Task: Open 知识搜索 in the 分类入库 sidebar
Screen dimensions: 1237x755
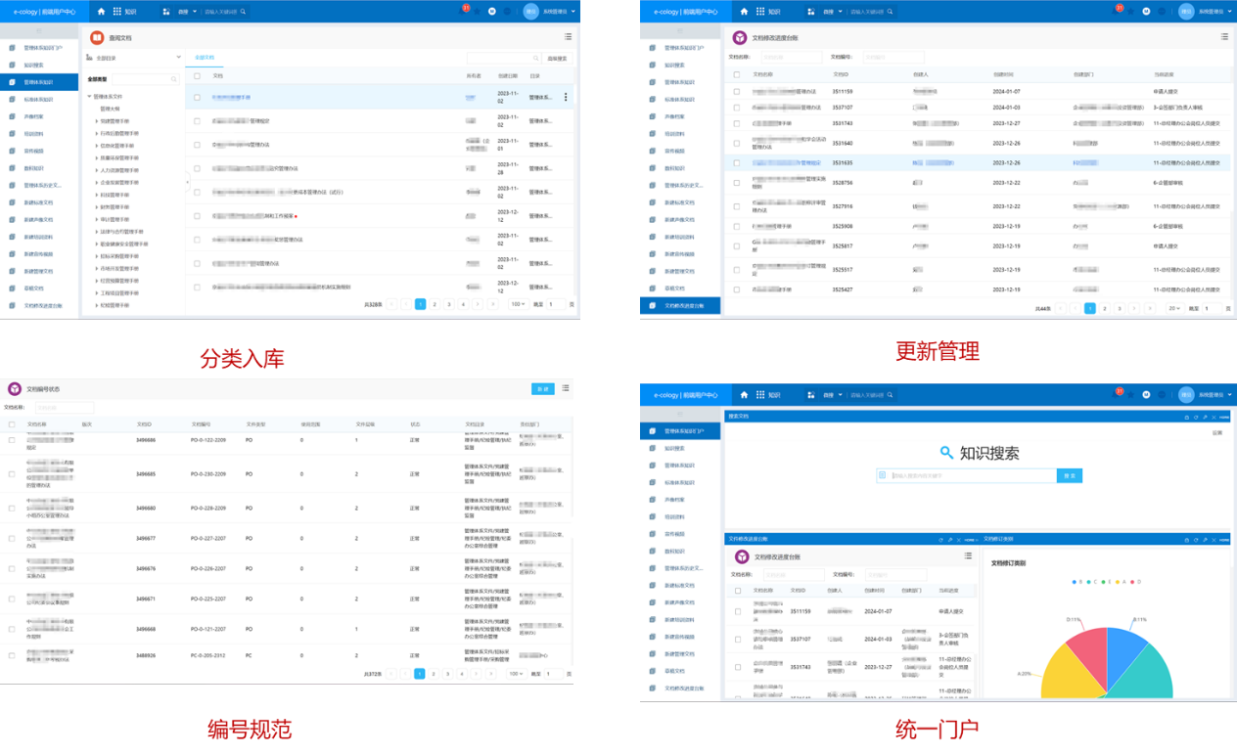Action: tap(33, 65)
